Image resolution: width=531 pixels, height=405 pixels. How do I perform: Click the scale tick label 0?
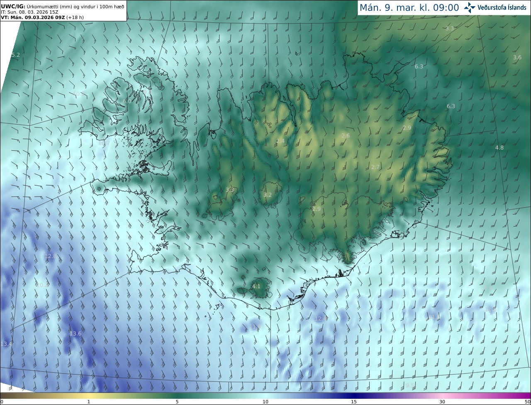point(2,402)
